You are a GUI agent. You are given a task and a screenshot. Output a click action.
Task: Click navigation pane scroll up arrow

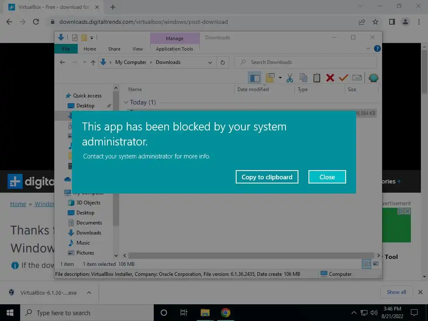[x=116, y=88]
